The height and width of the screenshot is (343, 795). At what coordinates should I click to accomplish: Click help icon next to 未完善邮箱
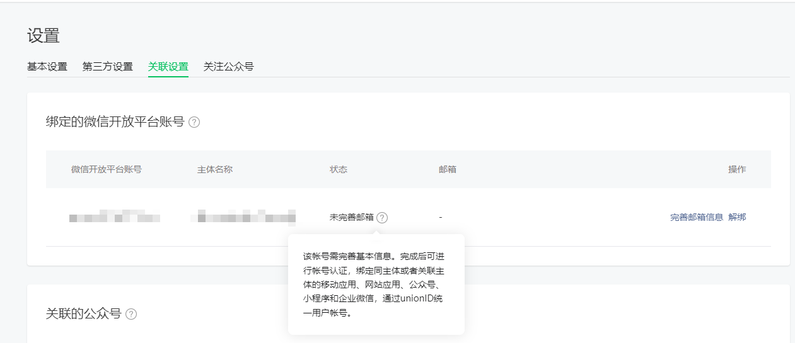coord(382,218)
